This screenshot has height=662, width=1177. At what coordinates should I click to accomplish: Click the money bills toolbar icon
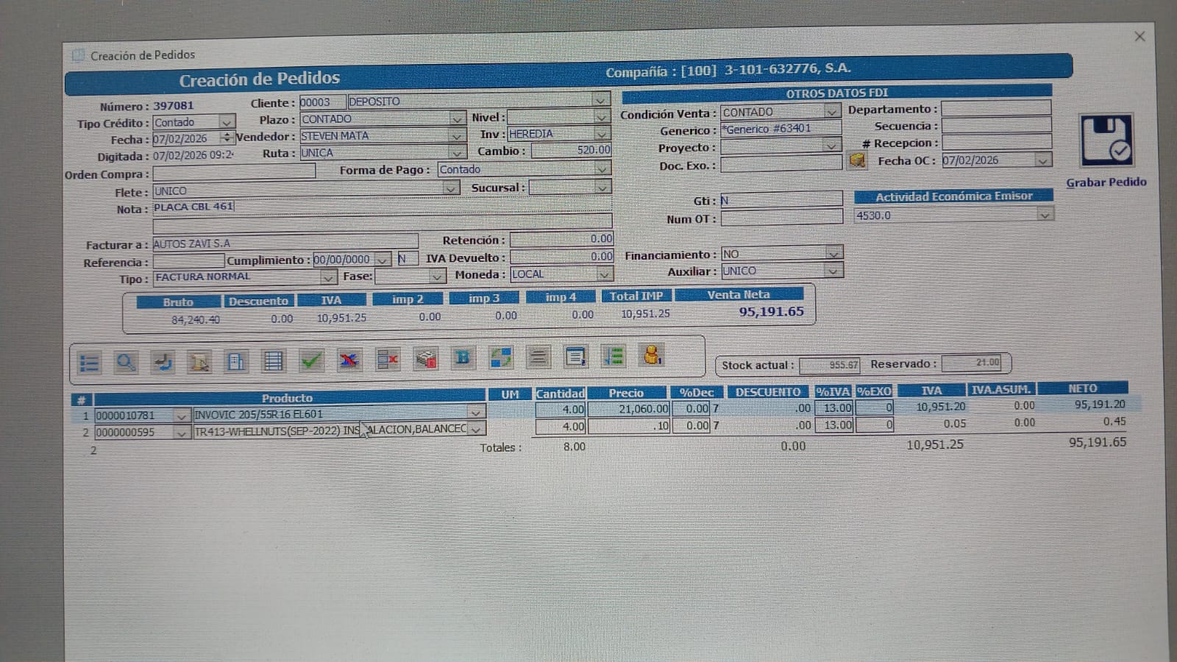click(x=426, y=358)
